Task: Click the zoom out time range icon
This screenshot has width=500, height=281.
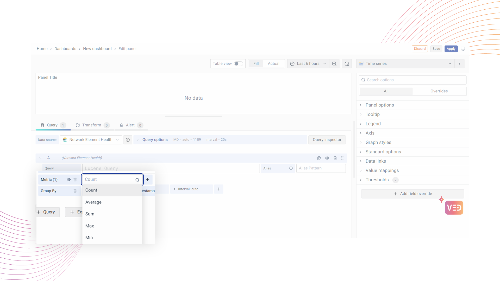Action: 334,64
